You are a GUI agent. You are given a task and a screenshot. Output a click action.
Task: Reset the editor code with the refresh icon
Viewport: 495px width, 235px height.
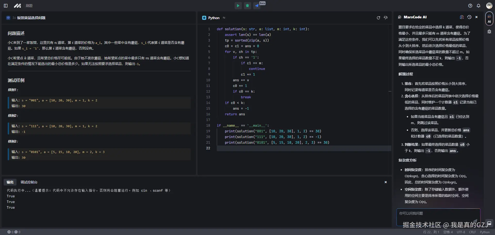(x=378, y=18)
